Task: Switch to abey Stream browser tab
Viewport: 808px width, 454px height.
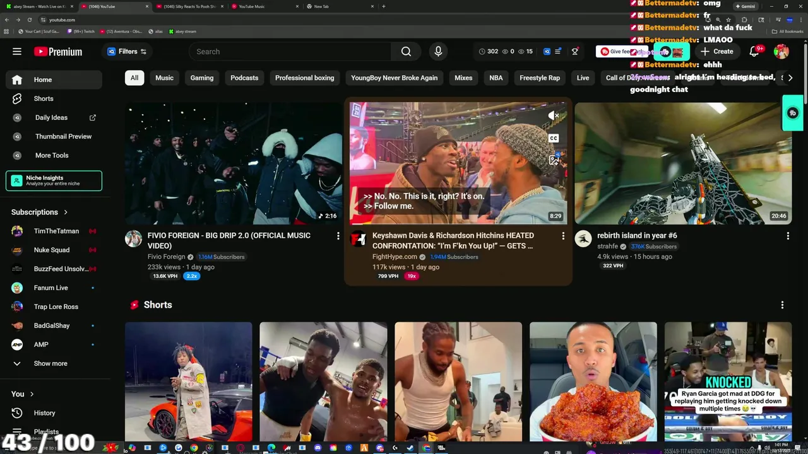Action: (38, 6)
